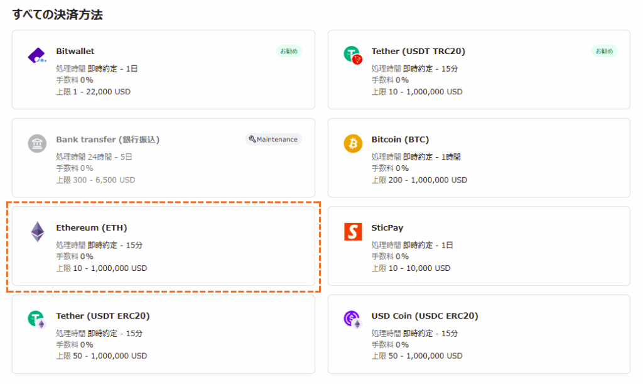Open the Bitwallet payment method
The height and width of the screenshot is (384, 643).
coord(163,69)
